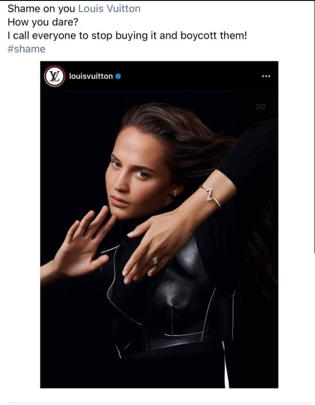This screenshot has width=315, height=405.
Task: Click the #shame hashtag
Action: click(x=26, y=49)
